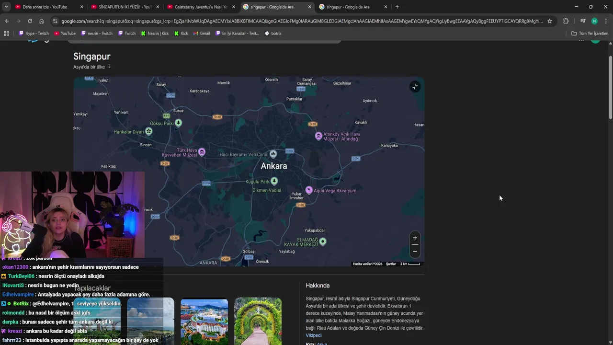Open the En İyi Kanallar - Twit... bookmark
This screenshot has height=345, width=613.
pos(237,34)
